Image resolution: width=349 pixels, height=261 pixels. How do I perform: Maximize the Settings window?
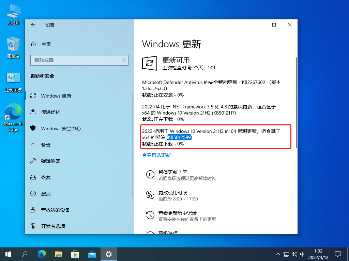coord(274,25)
